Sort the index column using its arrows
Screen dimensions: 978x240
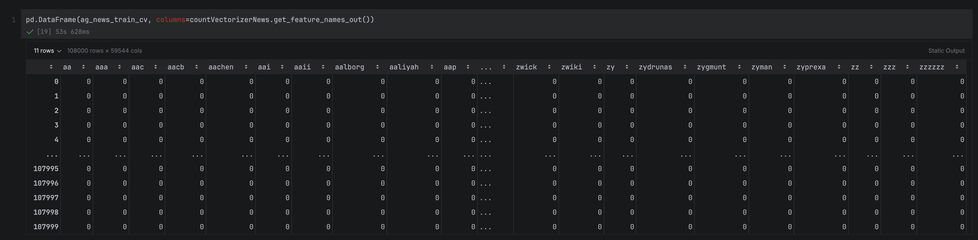coord(51,67)
